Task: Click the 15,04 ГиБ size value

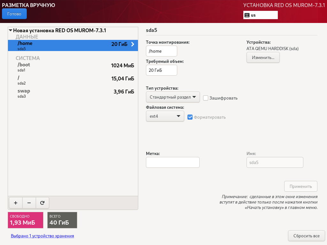Action: tap(123, 78)
